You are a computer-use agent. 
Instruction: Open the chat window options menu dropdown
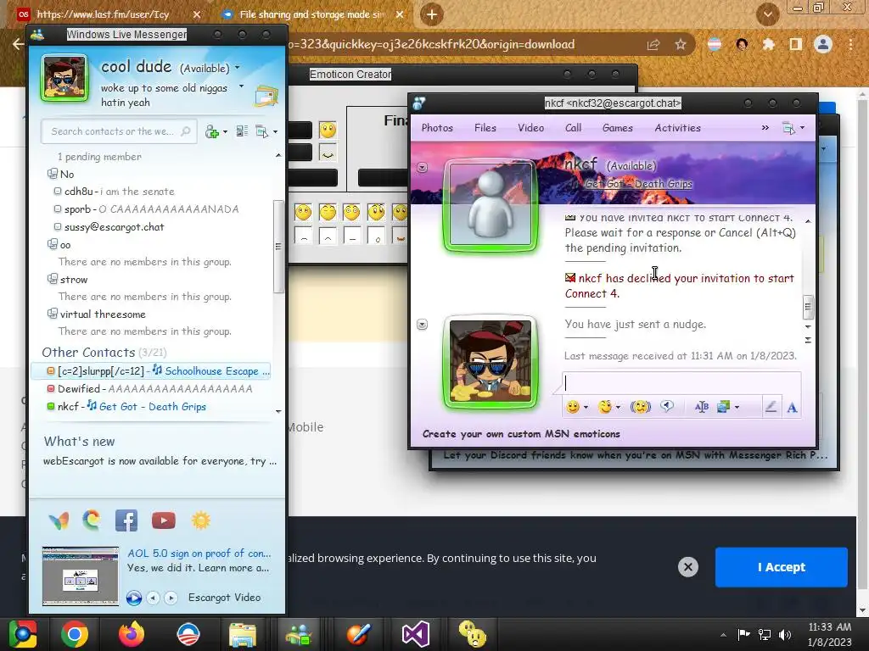[803, 129]
